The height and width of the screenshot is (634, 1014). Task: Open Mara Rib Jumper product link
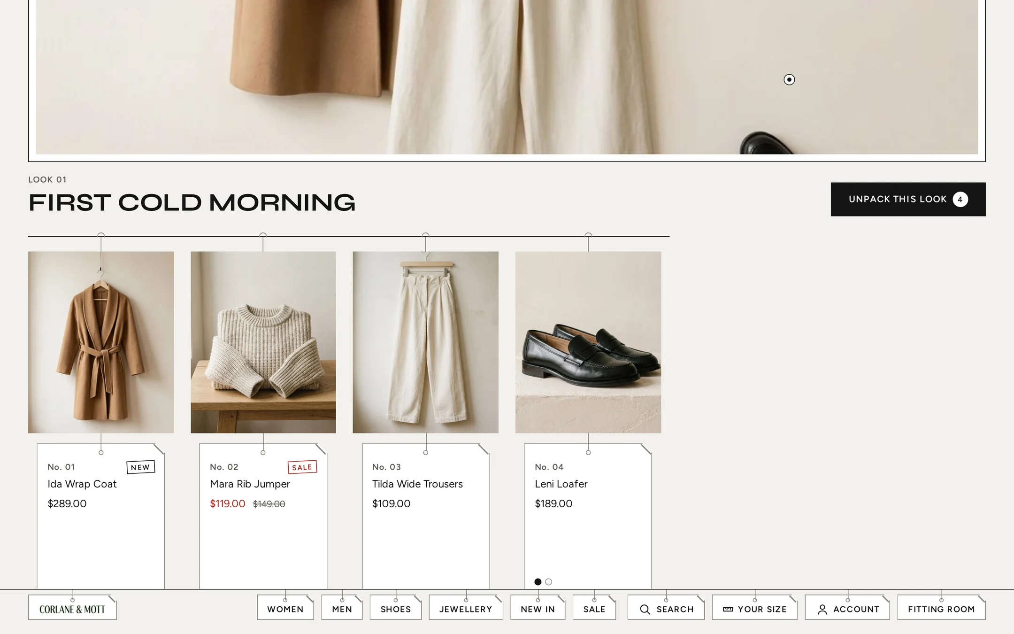250,484
